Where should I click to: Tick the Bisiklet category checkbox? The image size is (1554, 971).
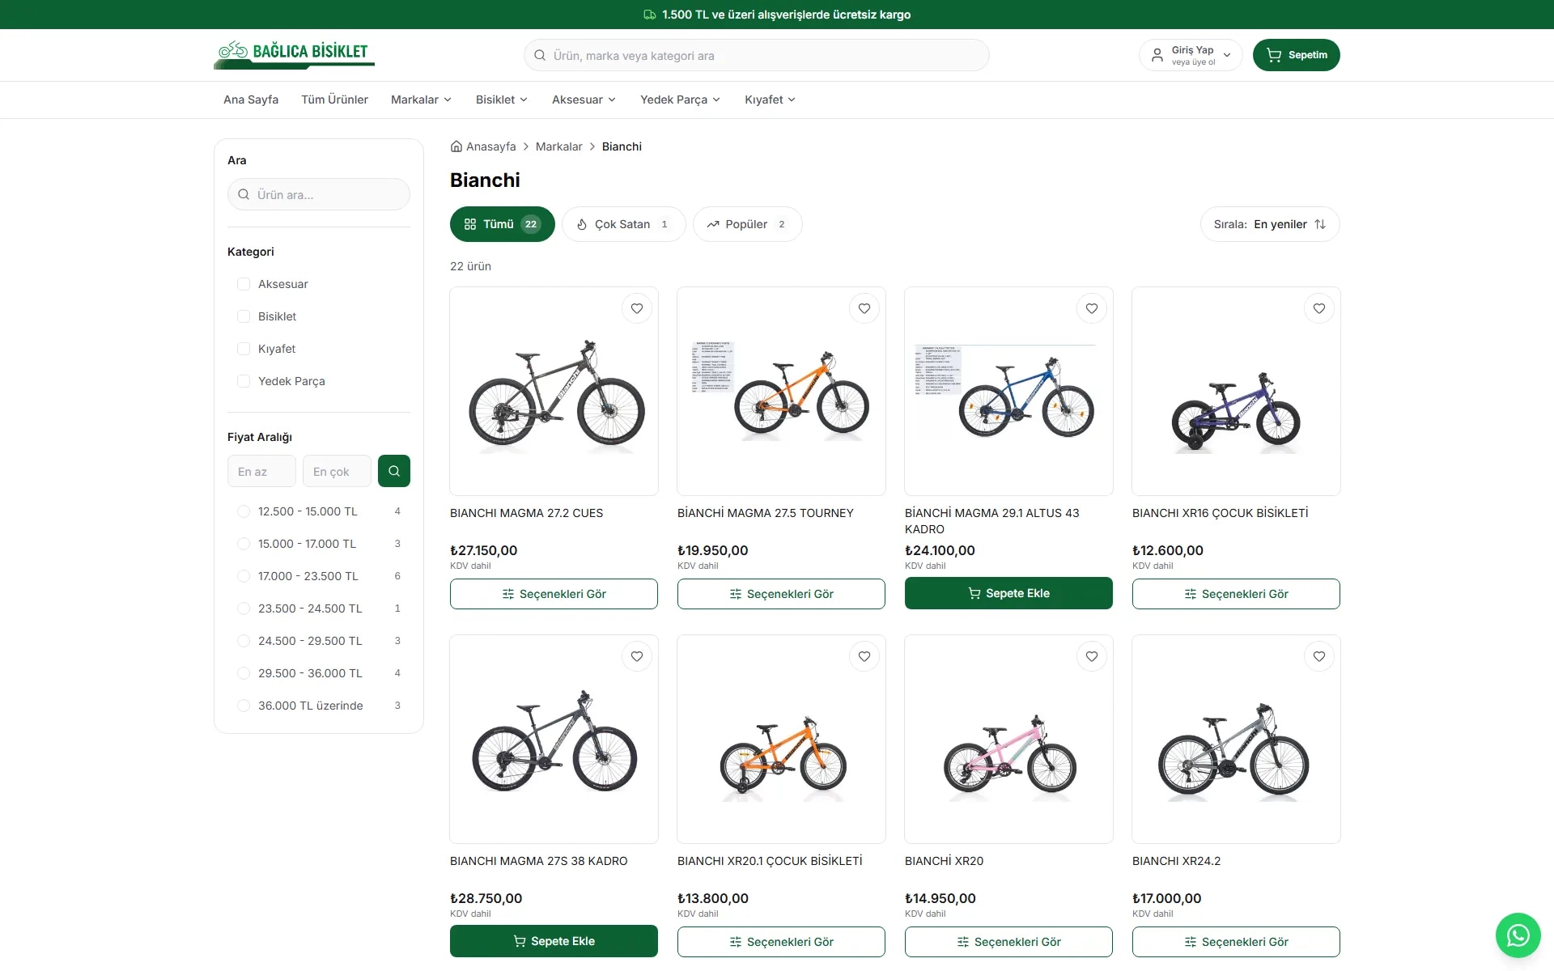244,316
